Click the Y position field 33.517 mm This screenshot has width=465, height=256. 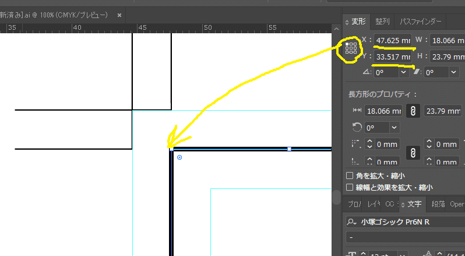pos(393,57)
